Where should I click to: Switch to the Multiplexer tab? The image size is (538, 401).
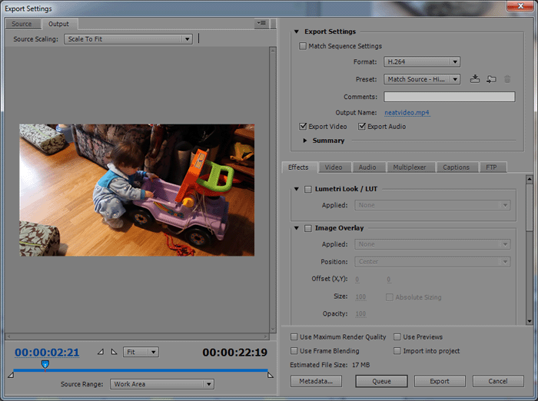410,167
